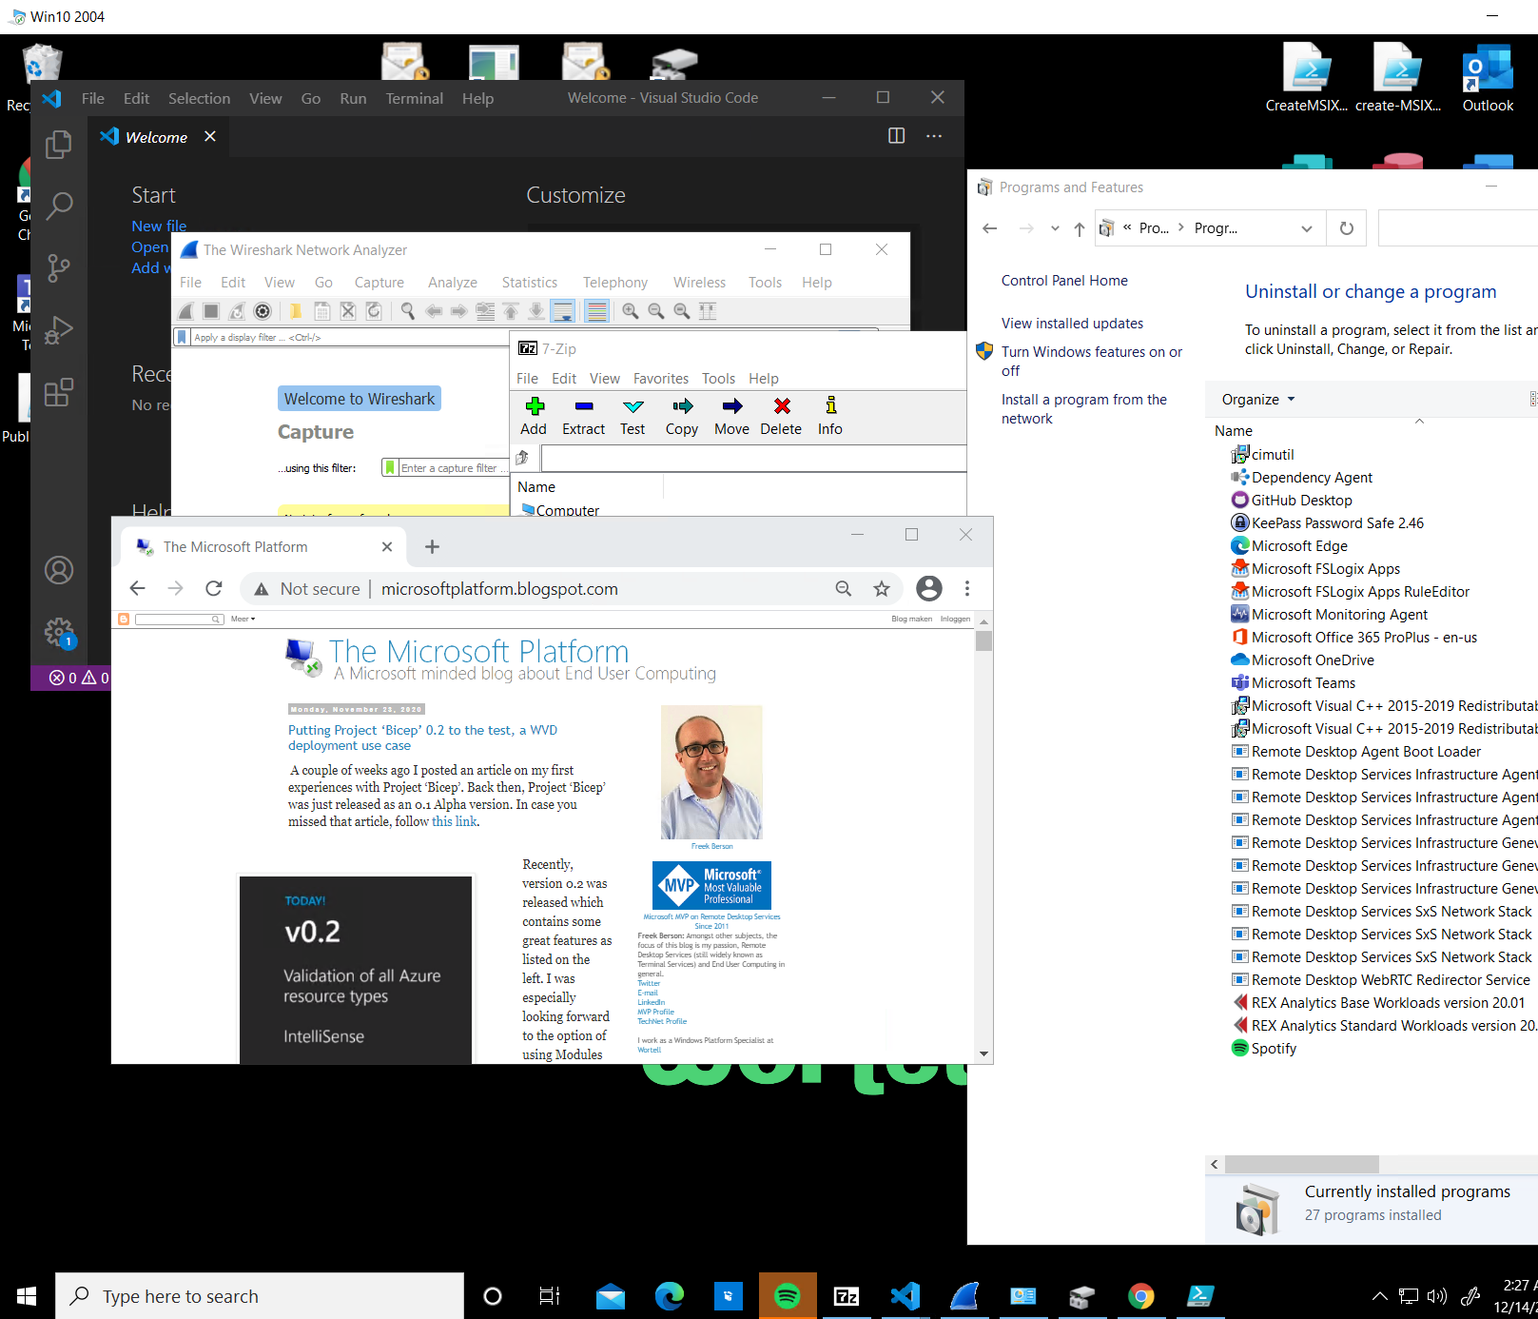Open the Explorer view in VS Code
The height and width of the screenshot is (1319, 1538).
[x=59, y=145]
